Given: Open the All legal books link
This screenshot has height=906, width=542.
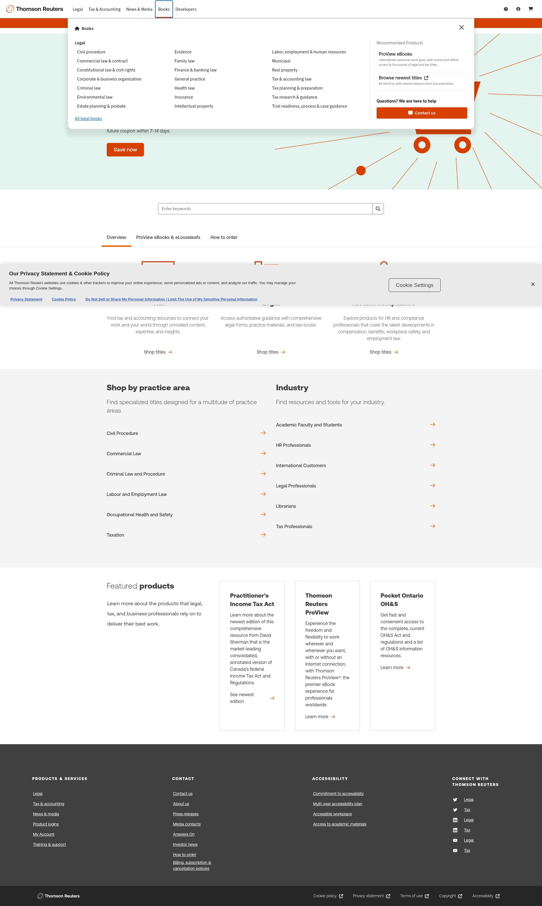Looking at the screenshot, I should coord(88,119).
